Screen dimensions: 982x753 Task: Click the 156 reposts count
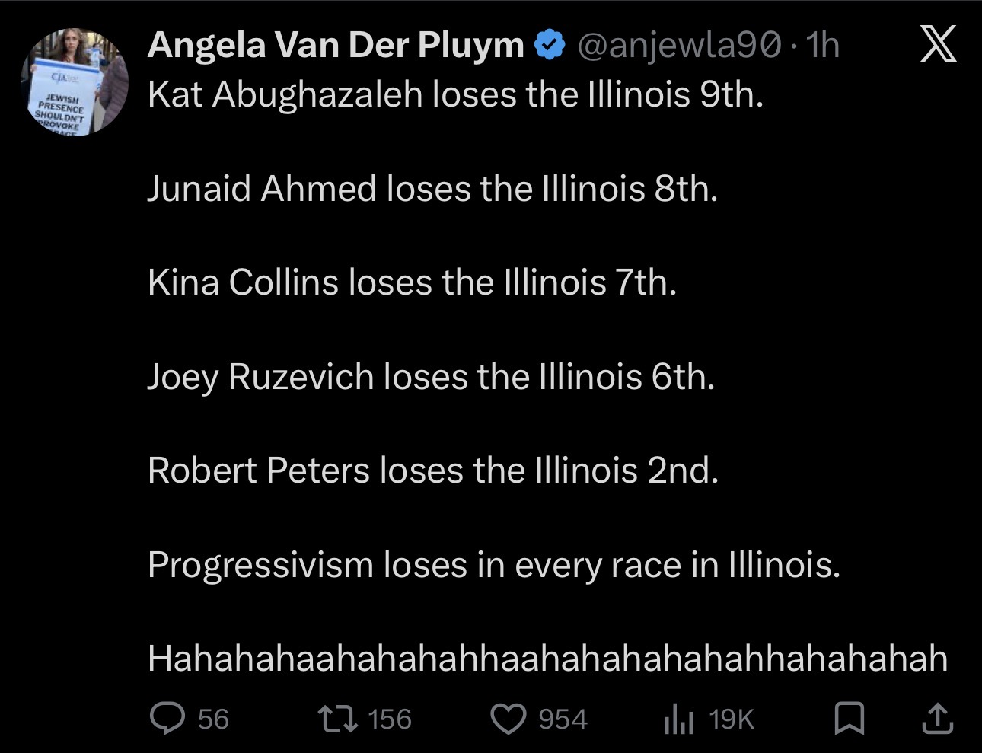click(389, 719)
